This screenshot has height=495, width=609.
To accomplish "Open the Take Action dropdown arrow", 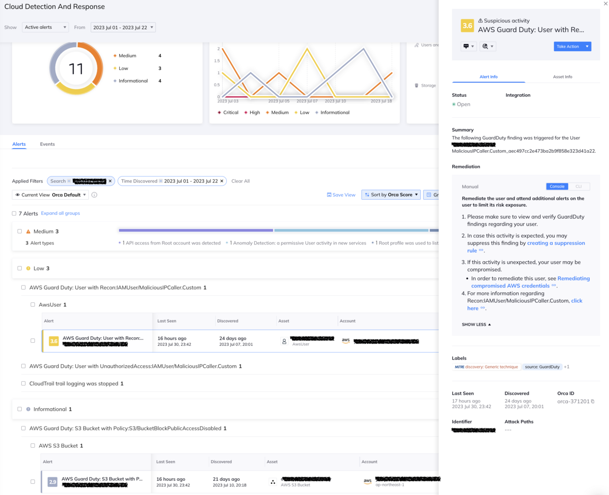I will 587,46.
